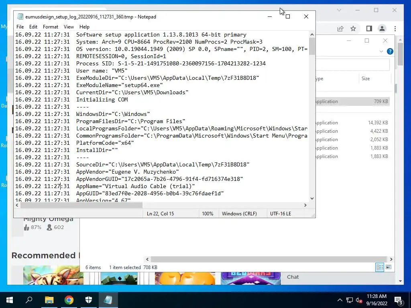411x308 pixels.
Task: Expand the File Explorer ribbon chevron
Action: [x=381, y=51]
